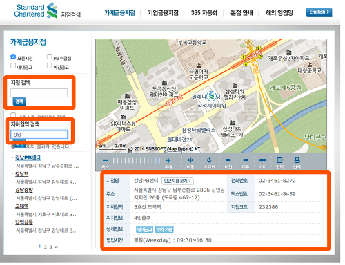This screenshot has width=345, height=265.
Task: Open the 해외 영업망 menu tab
Action: point(279,13)
